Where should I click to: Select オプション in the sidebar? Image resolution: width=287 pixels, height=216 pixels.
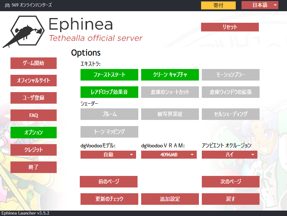[x=34, y=133]
